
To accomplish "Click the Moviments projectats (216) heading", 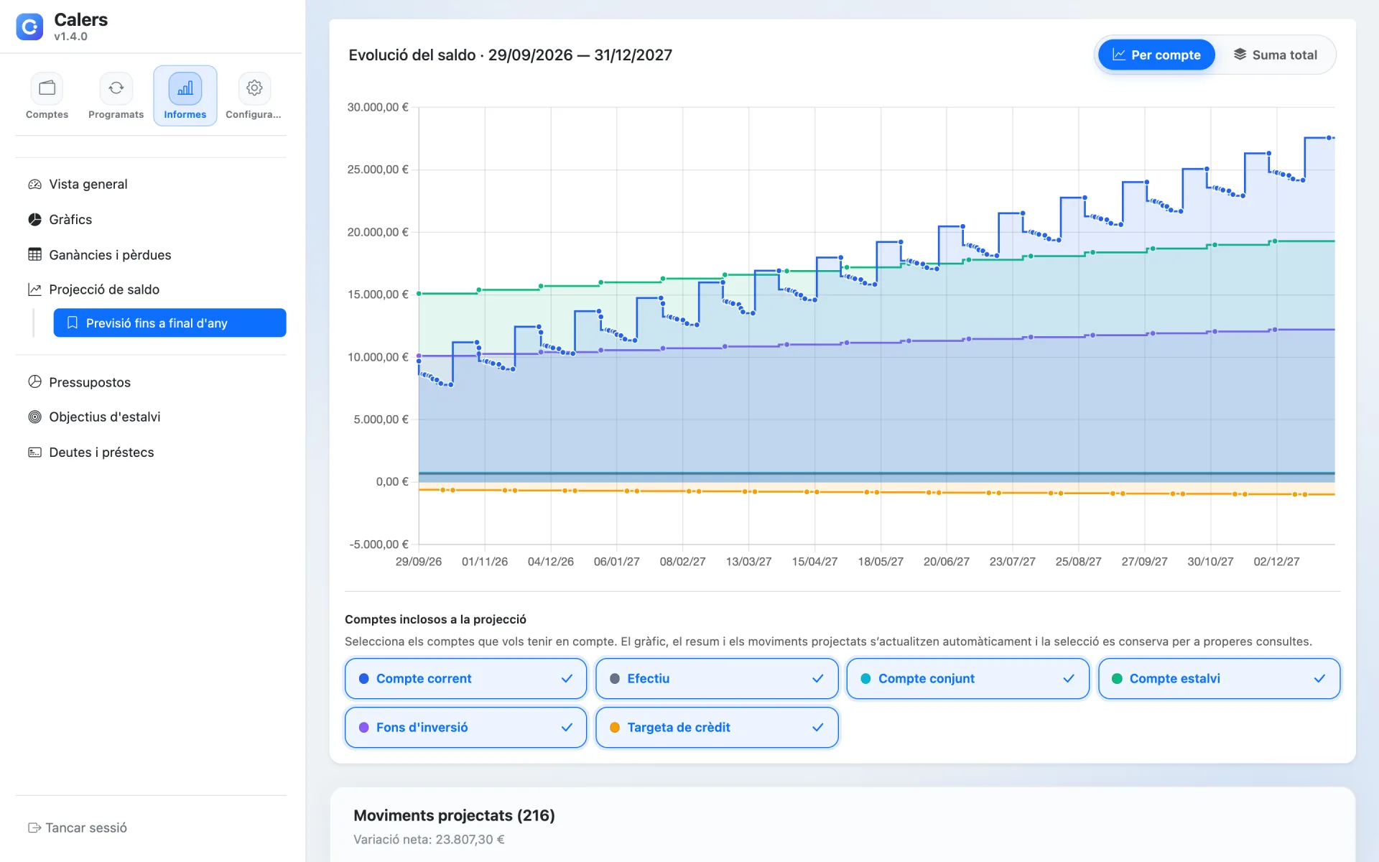I will (x=454, y=815).
